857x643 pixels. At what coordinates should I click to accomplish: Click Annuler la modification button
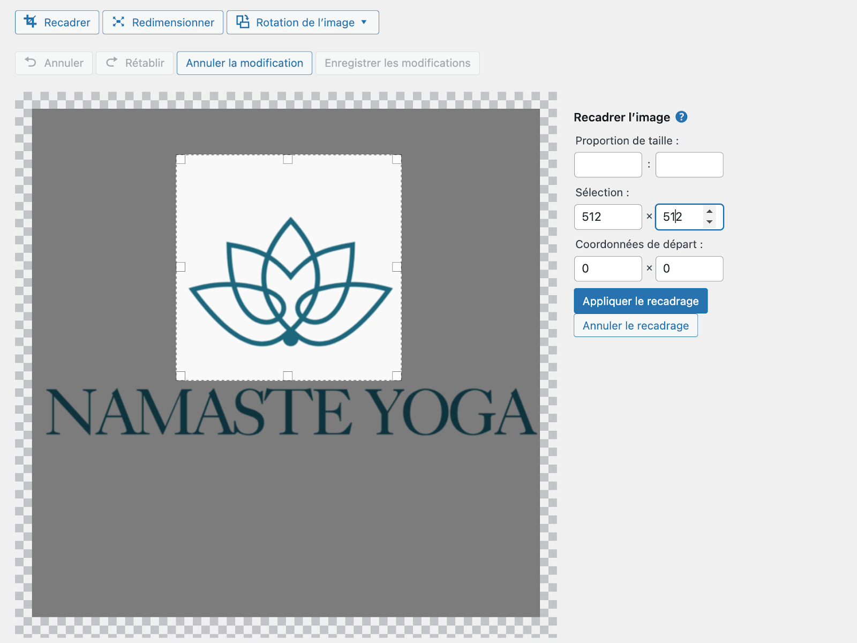[244, 63]
